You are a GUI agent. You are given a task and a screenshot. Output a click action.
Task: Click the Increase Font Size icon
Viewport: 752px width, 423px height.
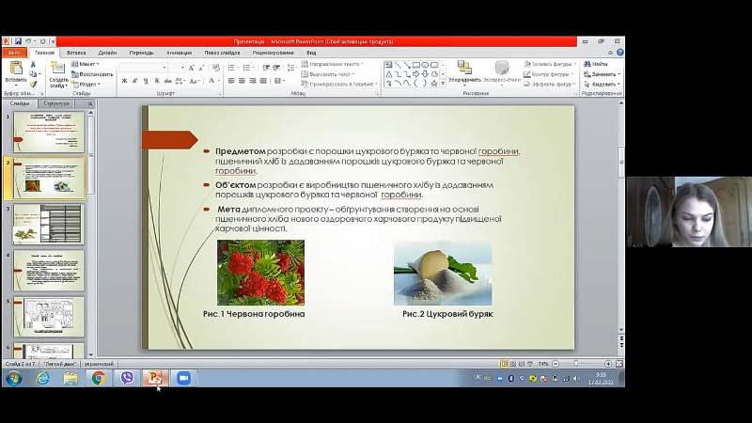192,68
